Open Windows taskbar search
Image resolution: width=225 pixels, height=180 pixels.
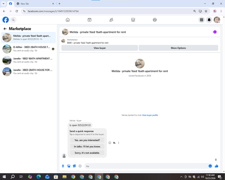tap(13, 177)
